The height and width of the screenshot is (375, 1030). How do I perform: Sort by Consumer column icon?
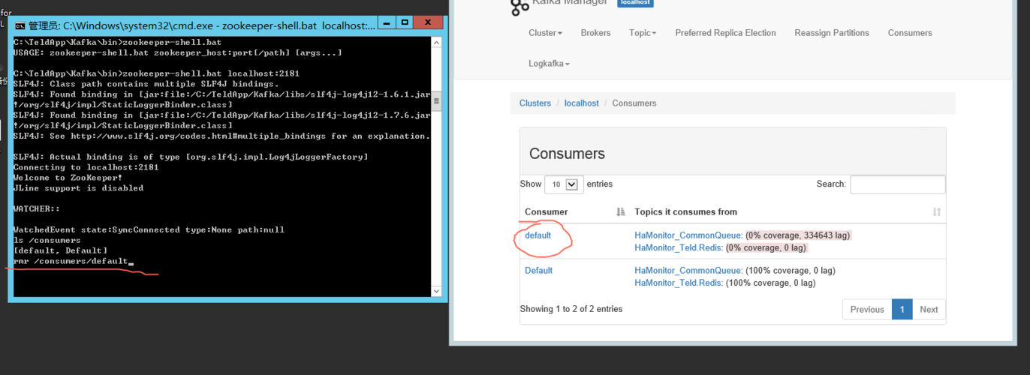pos(620,212)
